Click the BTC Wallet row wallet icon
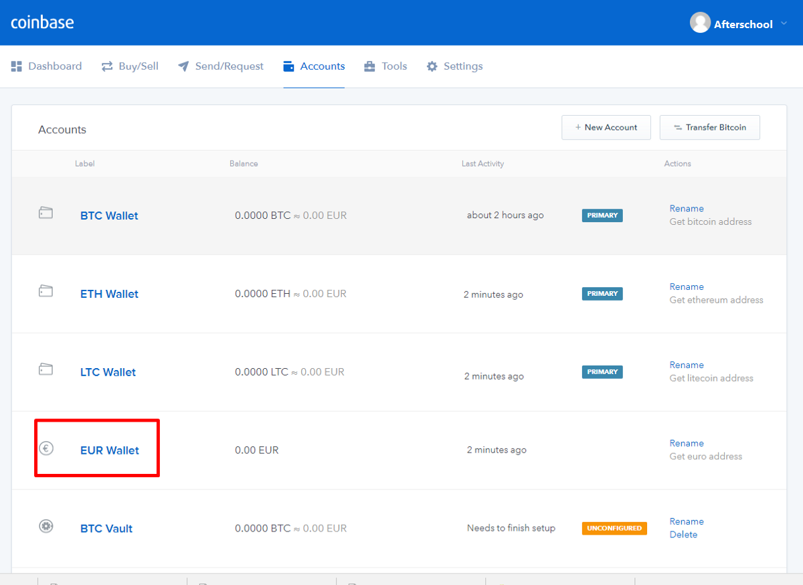 [x=46, y=214]
